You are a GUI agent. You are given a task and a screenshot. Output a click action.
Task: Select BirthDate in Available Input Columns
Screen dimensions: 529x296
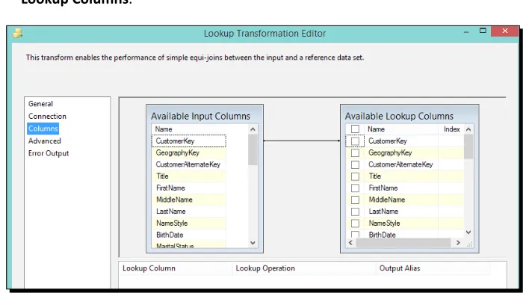[x=189, y=235]
